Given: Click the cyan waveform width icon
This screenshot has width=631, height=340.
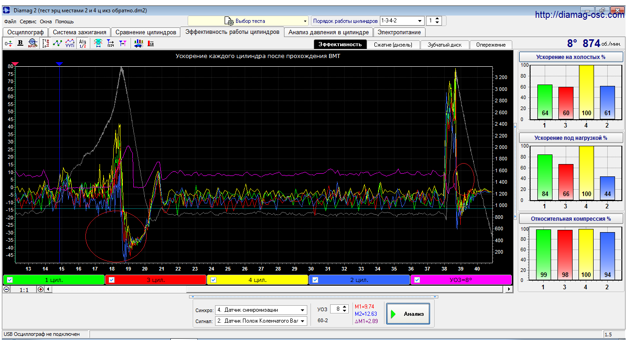Looking at the screenshot, I should [x=98, y=43].
